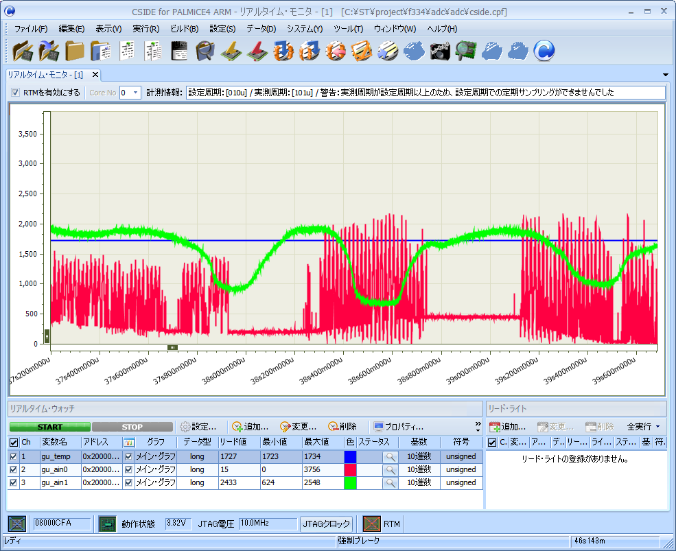Screen dimensions: 676x551
Task: Open the document tab list dropdown arrow
Action: pyautogui.click(x=666, y=75)
